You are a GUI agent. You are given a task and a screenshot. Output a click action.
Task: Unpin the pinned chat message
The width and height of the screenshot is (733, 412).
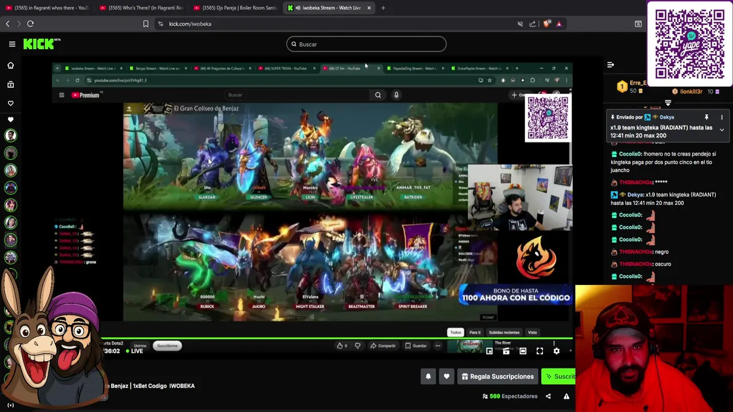707,117
